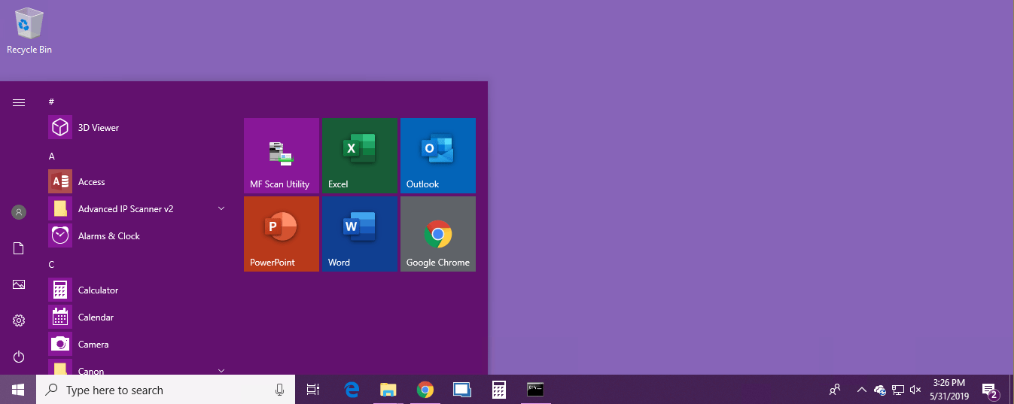The image size is (1014, 404).
Task: Select the Advanced IP Scanner v2 folder
Action: (x=139, y=209)
